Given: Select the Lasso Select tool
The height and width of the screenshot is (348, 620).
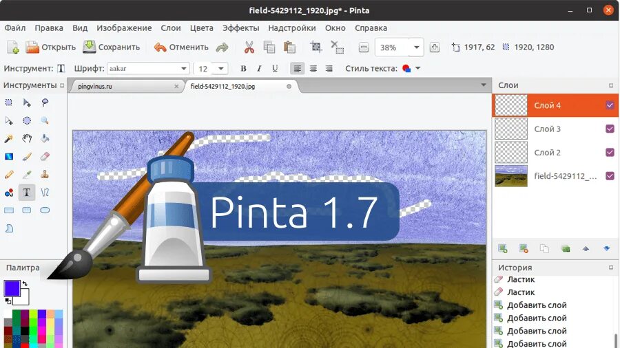Looking at the screenshot, I should pos(45,102).
